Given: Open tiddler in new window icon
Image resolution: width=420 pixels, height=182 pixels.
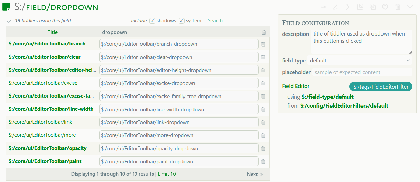Looking at the screenshot, I should pyautogui.click(x=360, y=7).
